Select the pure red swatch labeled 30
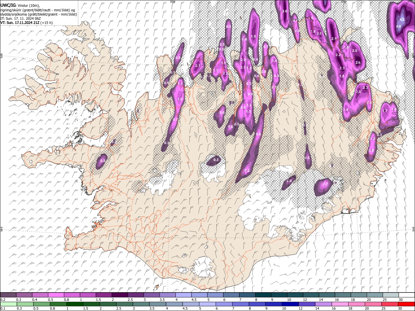415x311 pixels. coord(407,304)
